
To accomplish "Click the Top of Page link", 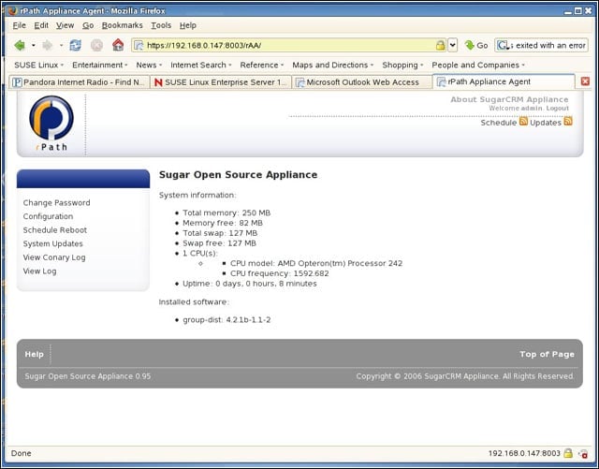I will click(x=547, y=355).
